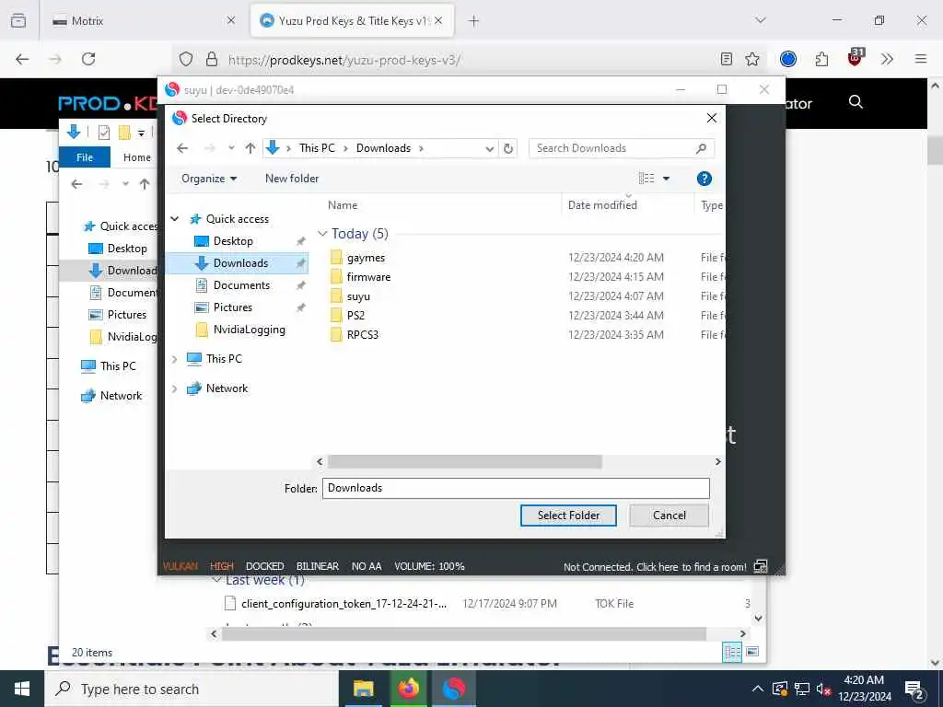Select the firmware folder
943x707 pixels.
click(368, 277)
